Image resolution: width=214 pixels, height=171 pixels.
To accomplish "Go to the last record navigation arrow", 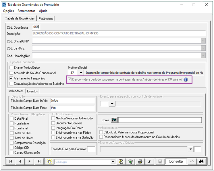I will (x=38, y=162).
